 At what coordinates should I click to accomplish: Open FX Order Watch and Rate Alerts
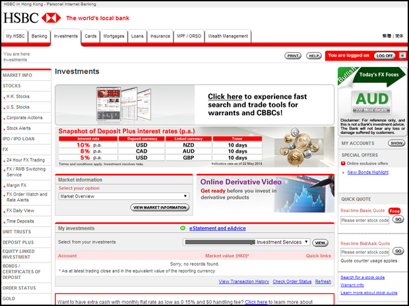(26, 197)
